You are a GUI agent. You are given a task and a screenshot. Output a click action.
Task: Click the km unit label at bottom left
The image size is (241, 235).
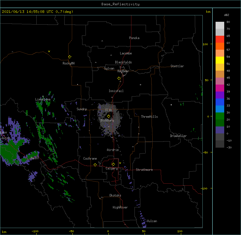tap(4, 232)
